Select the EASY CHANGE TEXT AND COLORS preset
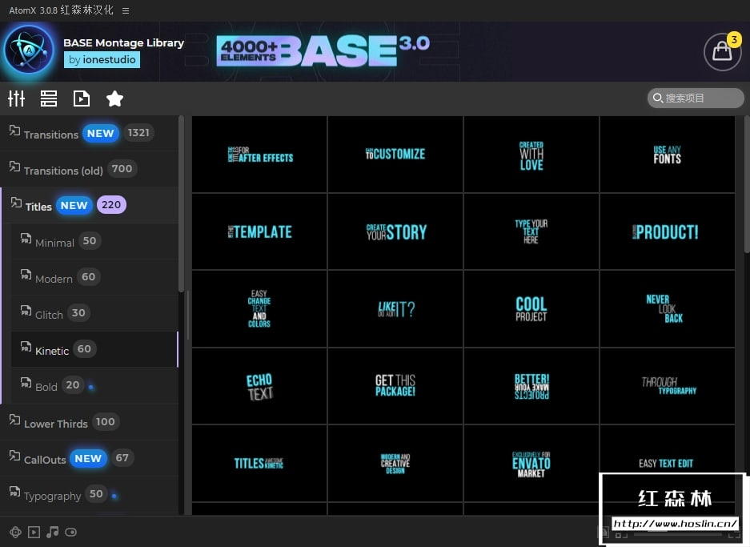Image resolution: width=750 pixels, height=547 pixels. coord(259,308)
